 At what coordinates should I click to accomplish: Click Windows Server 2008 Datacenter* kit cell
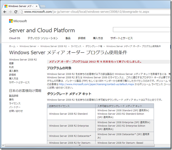(125, 136)
